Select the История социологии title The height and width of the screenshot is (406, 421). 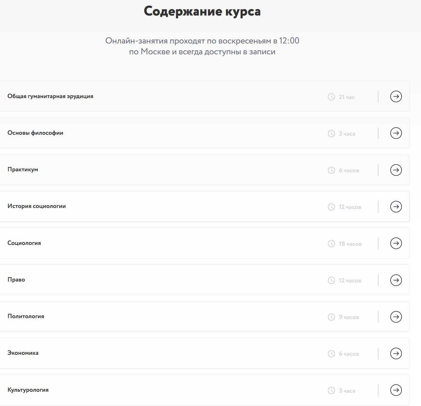37,206
